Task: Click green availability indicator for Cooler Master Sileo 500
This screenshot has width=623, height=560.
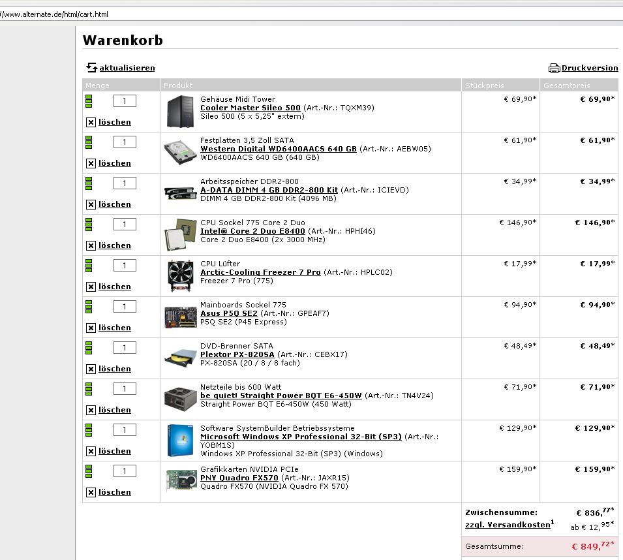Action: 89,101
